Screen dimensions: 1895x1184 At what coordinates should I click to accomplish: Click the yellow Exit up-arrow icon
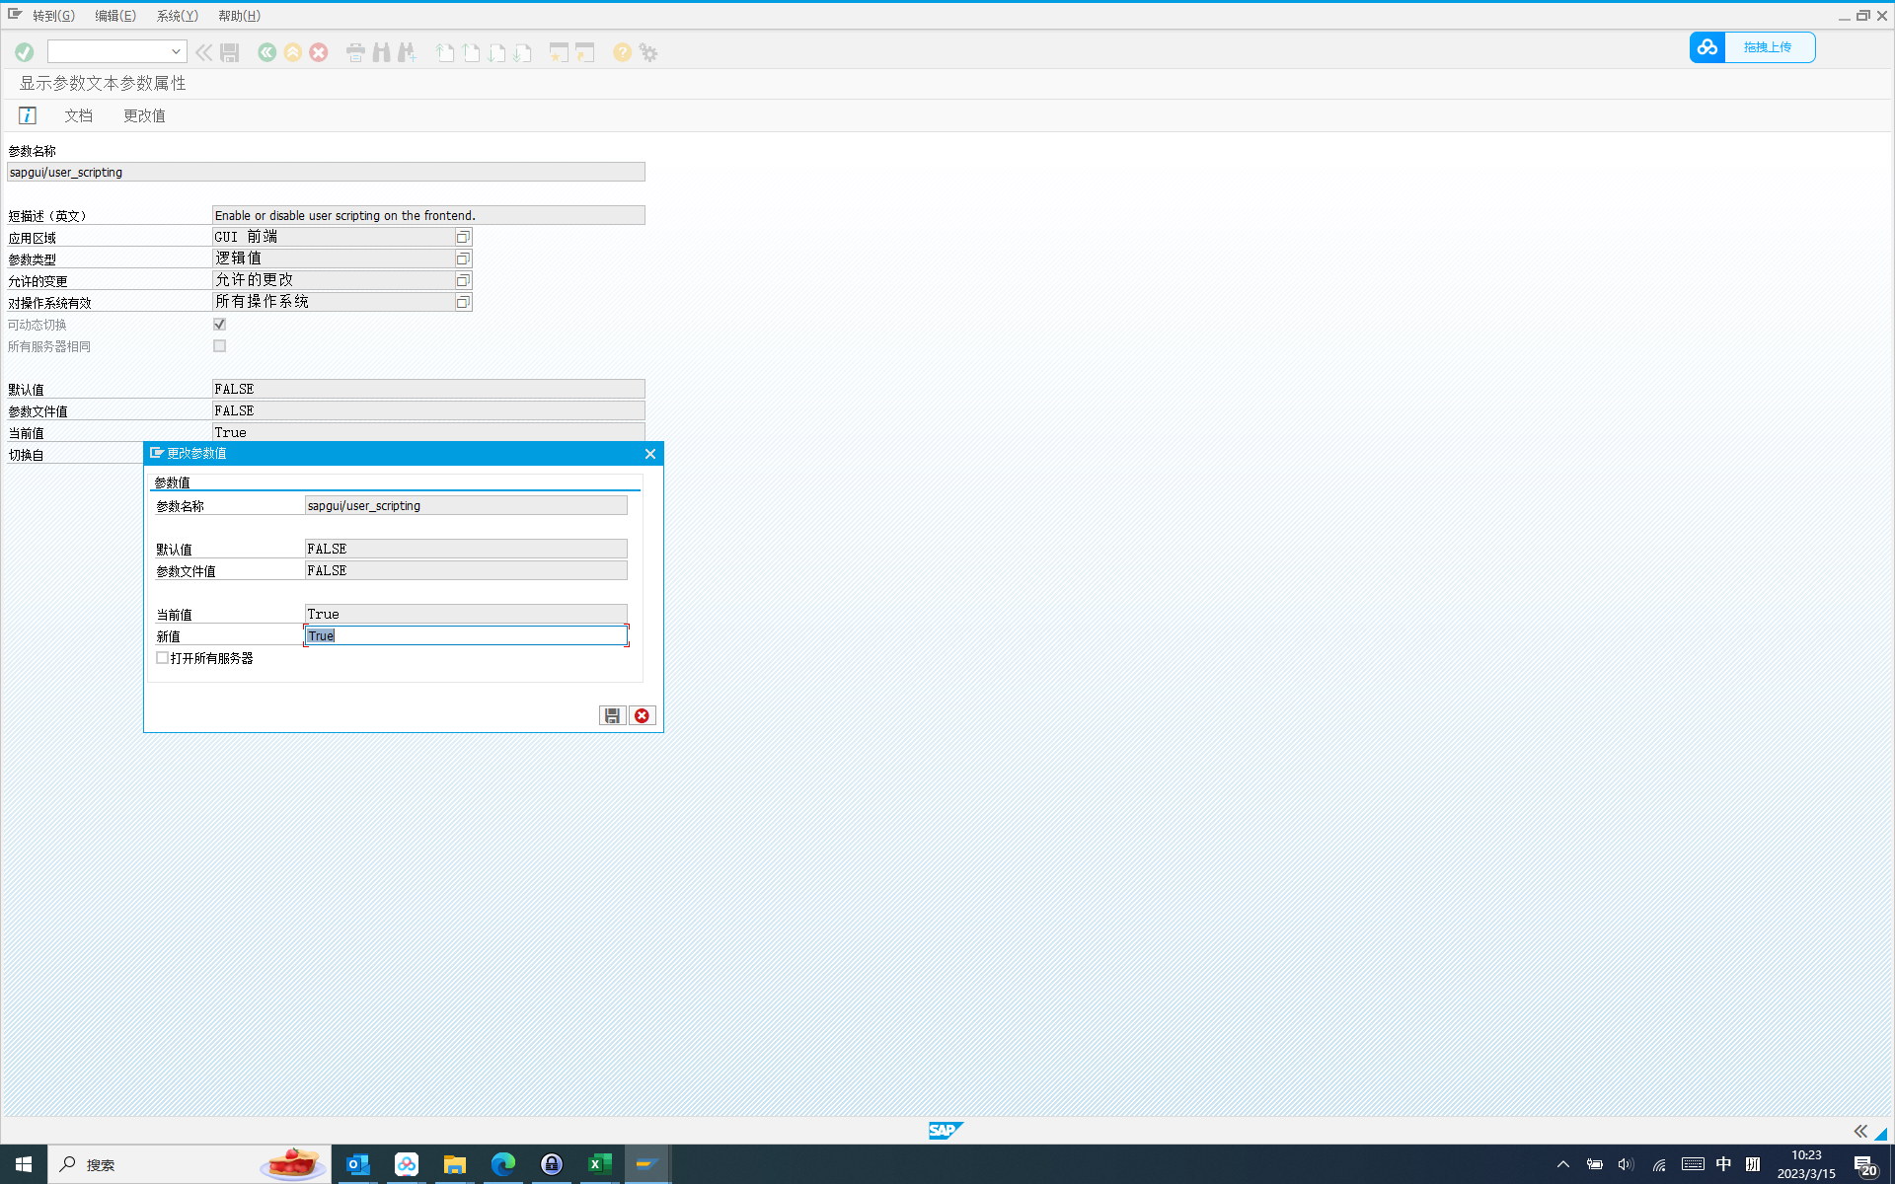(293, 52)
